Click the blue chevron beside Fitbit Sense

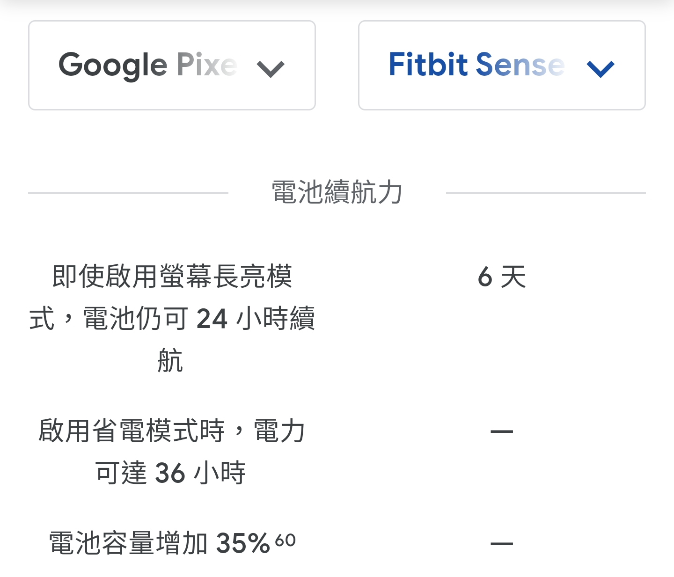pyautogui.click(x=601, y=69)
